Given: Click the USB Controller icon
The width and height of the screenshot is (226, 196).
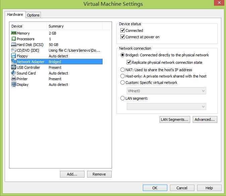Looking at the screenshot, I should (x=13, y=67).
